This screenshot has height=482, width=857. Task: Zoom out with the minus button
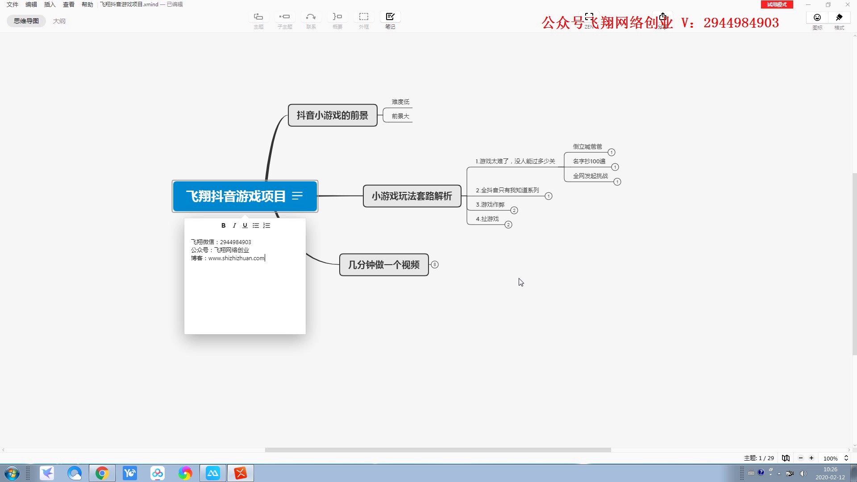[x=801, y=458]
